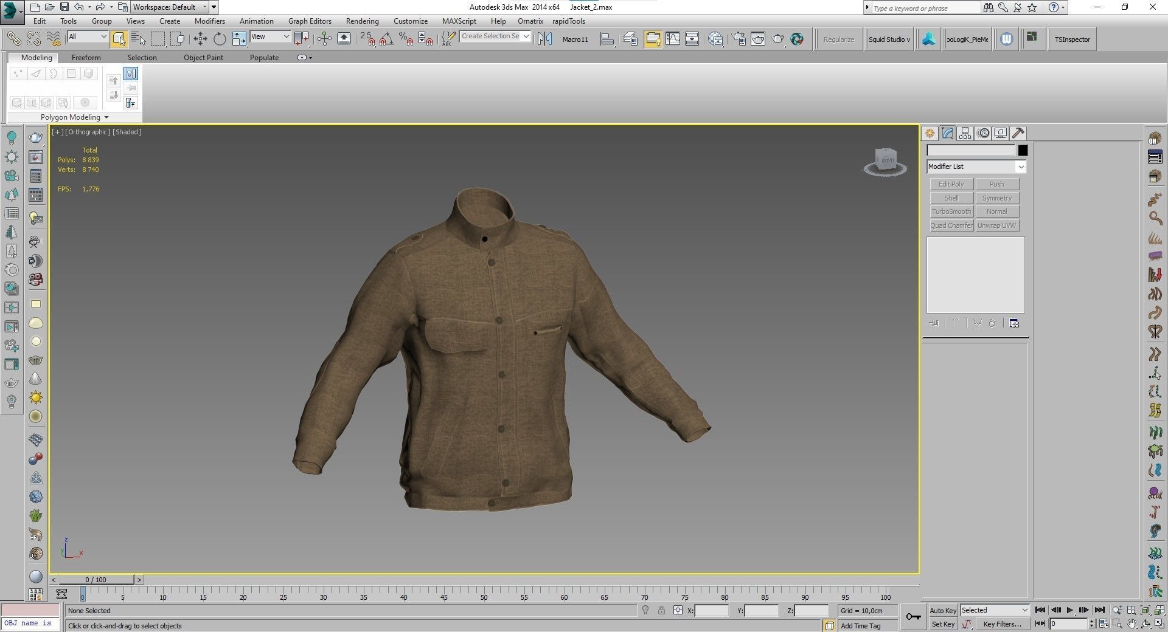The height and width of the screenshot is (632, 1168).
Task: Open the Schematic View
Action: click(692, 39)
